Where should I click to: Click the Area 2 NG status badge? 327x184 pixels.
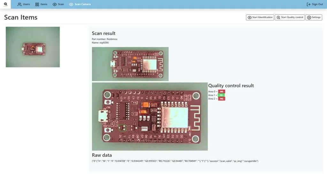pyautogui.click(x=222, y=99)
